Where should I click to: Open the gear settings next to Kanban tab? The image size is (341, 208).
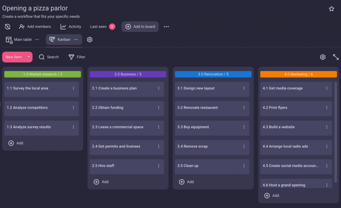(90, 40)
